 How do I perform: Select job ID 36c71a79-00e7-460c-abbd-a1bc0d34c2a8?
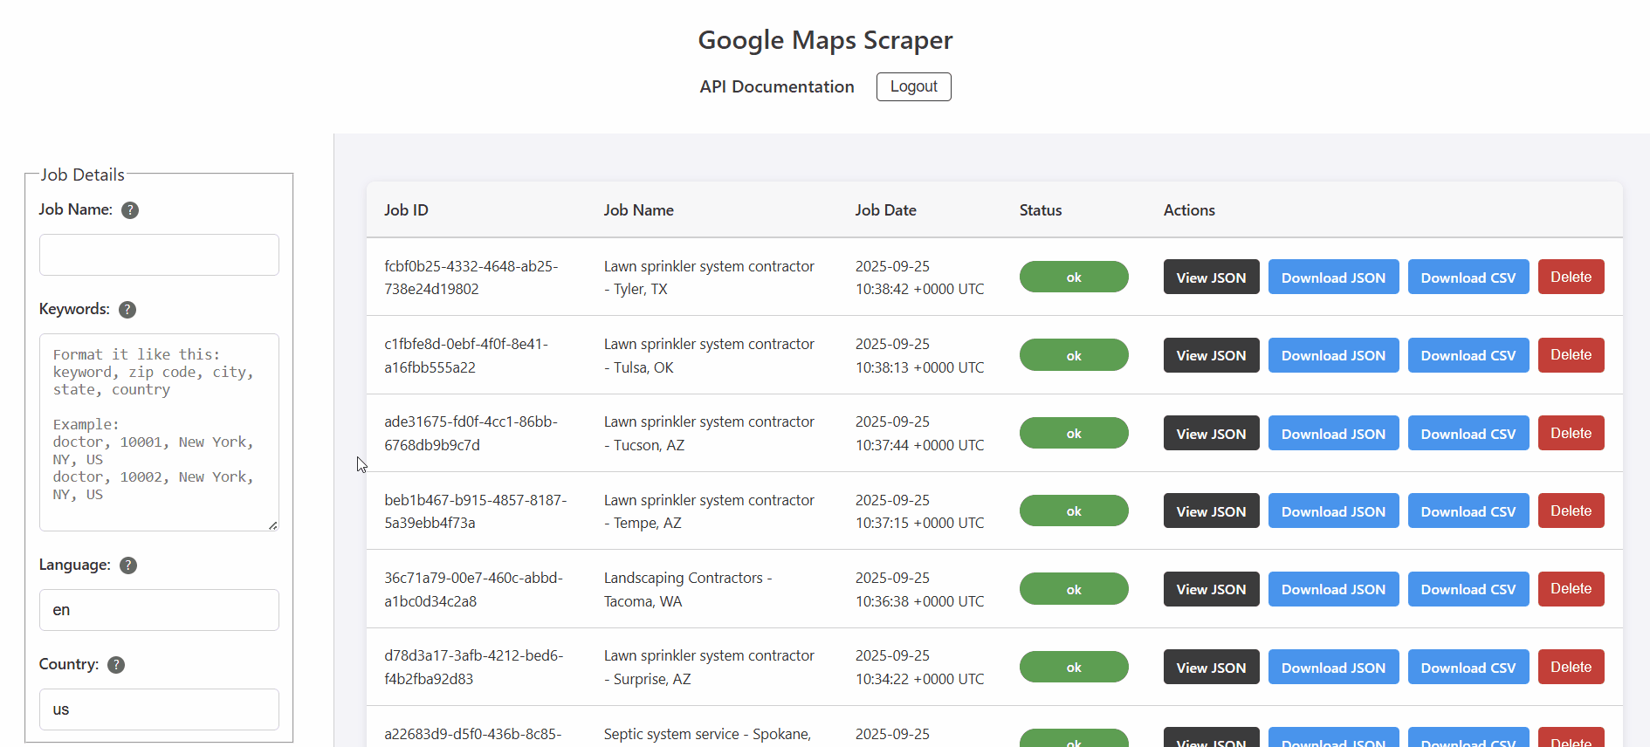tap(474, 590)
